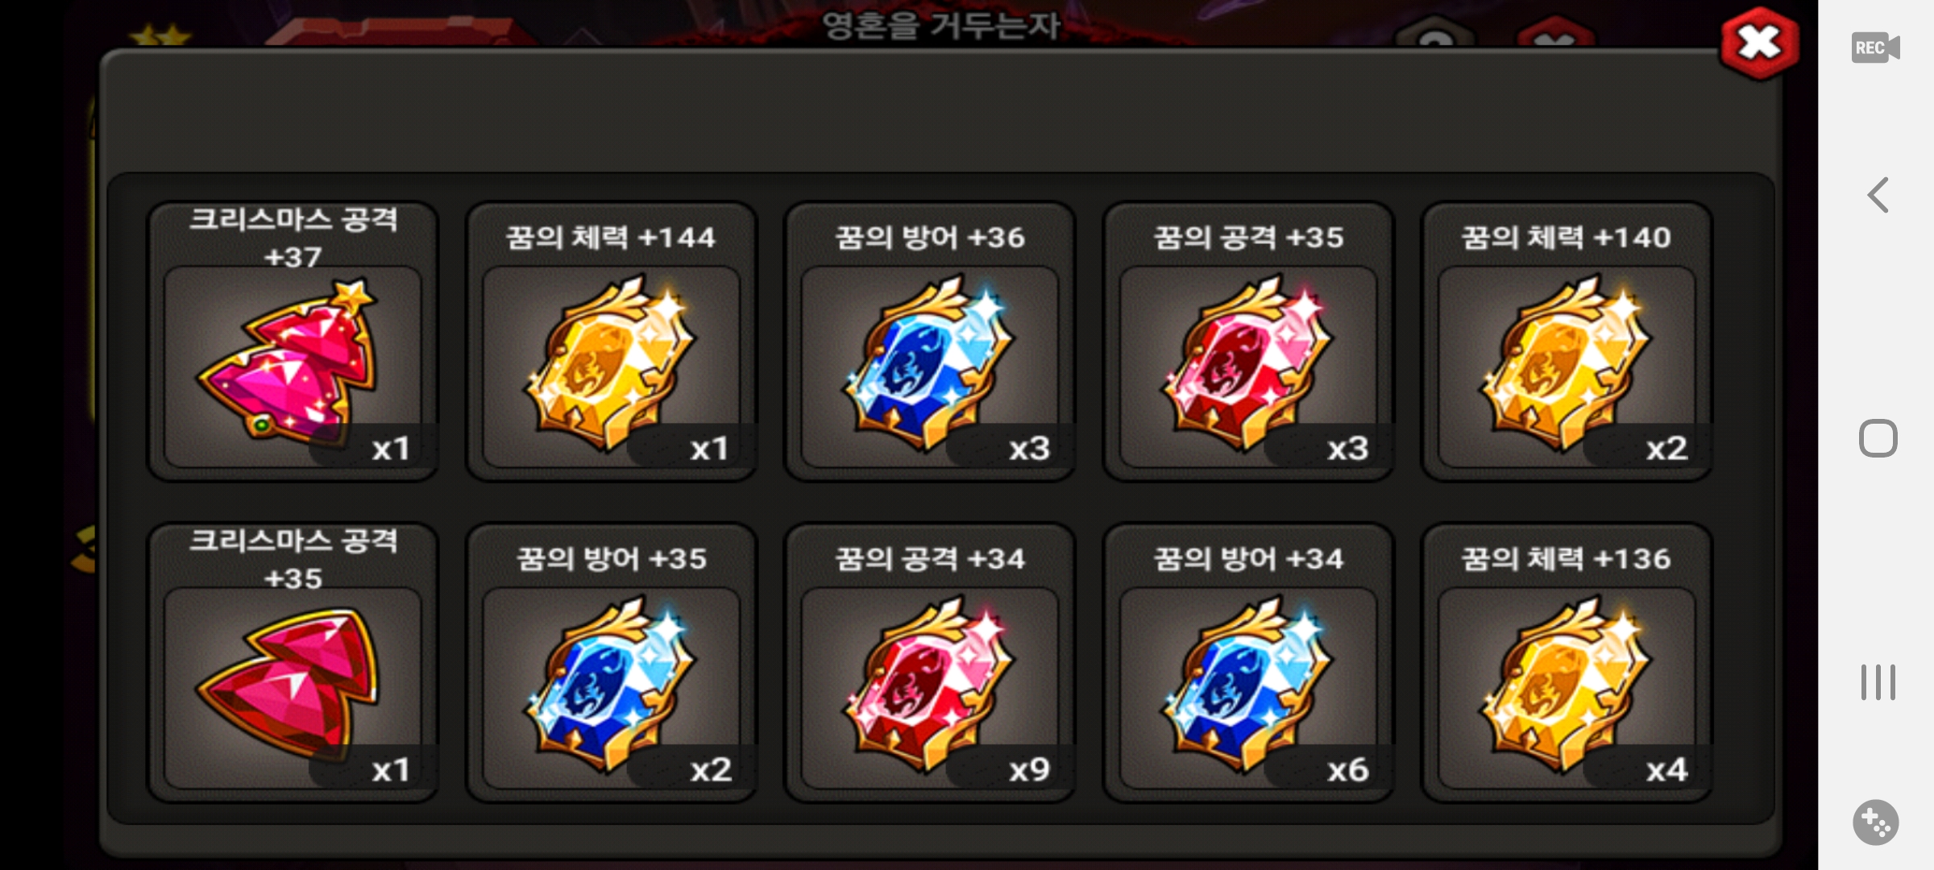The image size is (1934, 870).
Task: Click the x9 count on 꿈의 공격 +34
Action: tap(1029, 769)
